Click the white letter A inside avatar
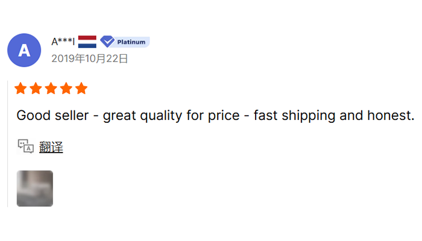Screen dimensions: 422x241 (24, 51)
